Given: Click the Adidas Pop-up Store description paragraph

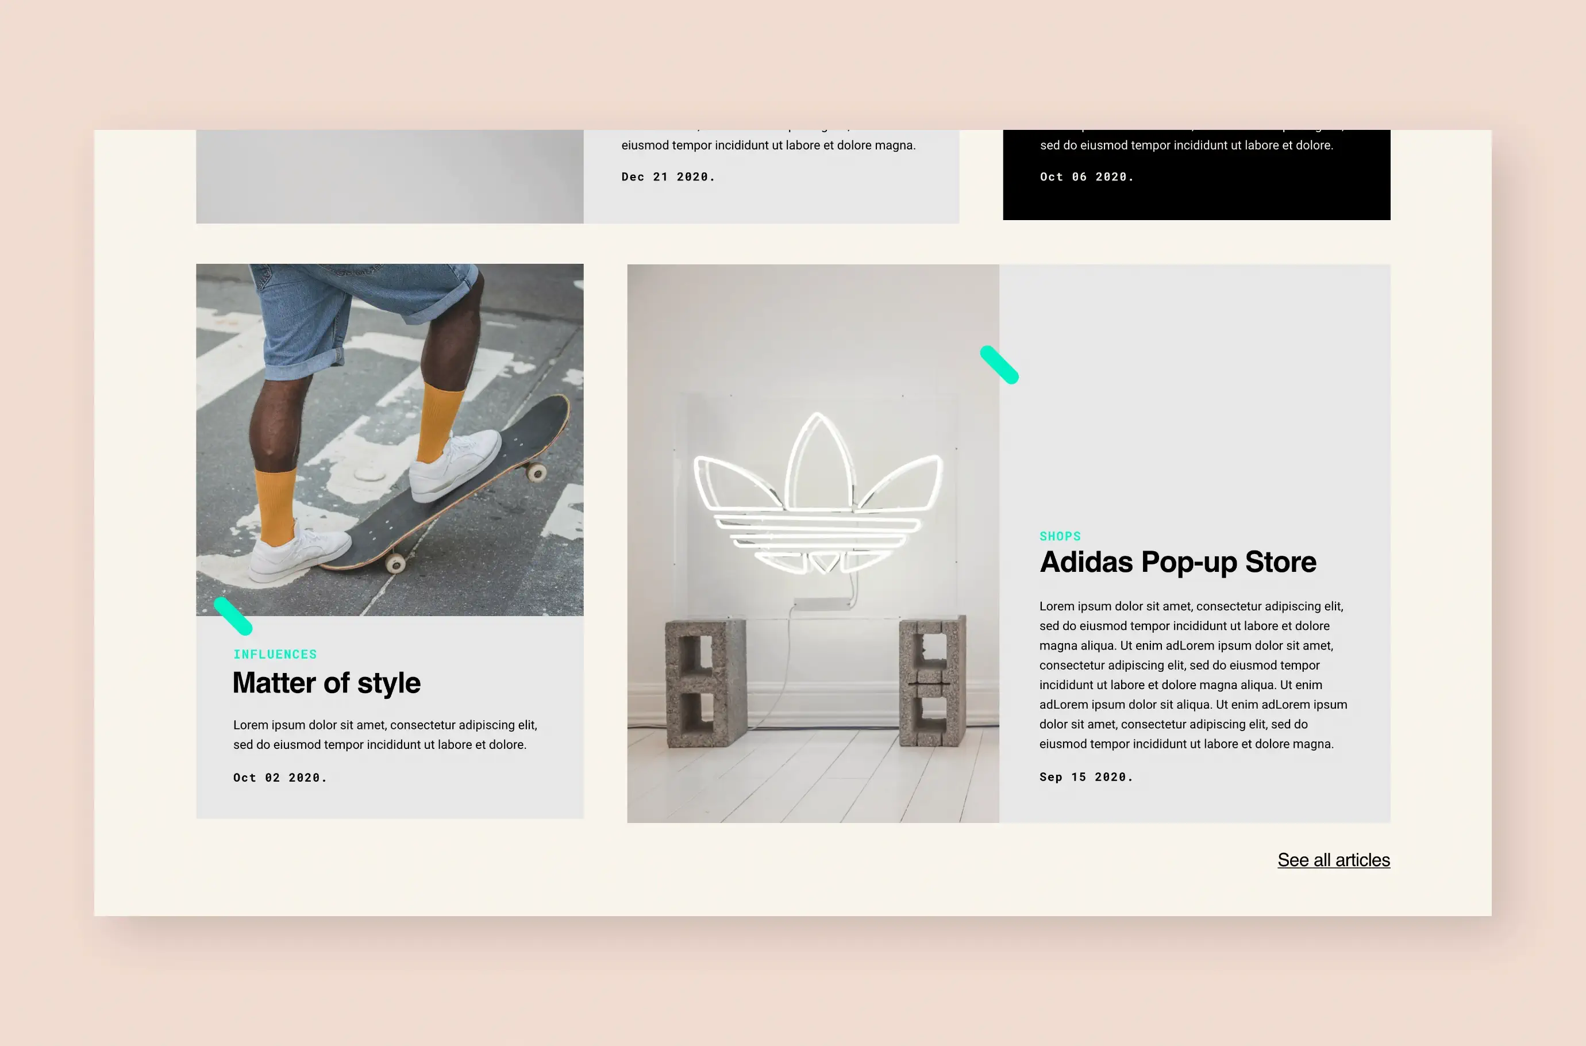Looking at the screenshot, I should 1192,675.
